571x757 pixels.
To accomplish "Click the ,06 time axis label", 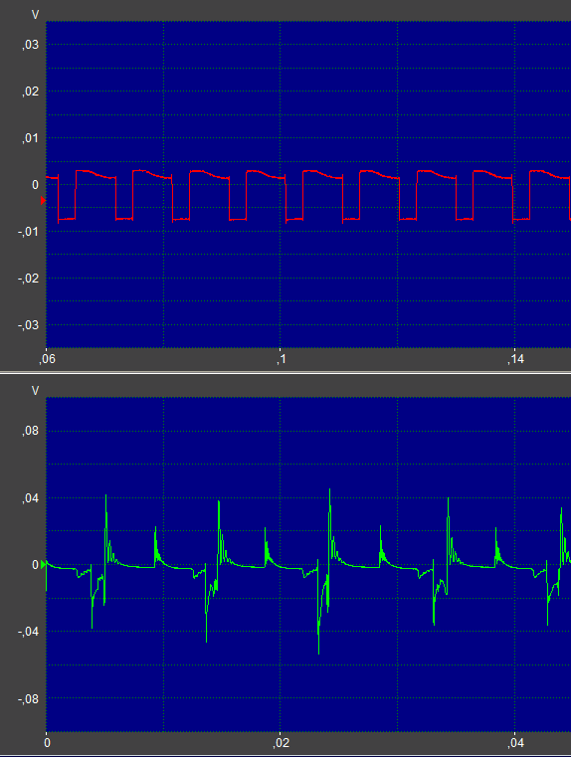I will pos(47,359).
